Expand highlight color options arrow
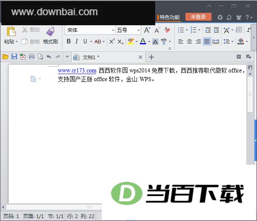 click(x=137, y=42)
